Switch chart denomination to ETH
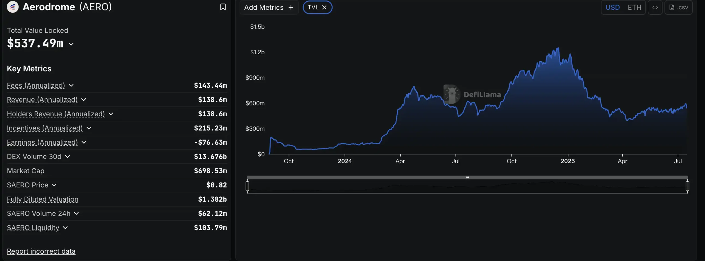The width and height of the screenshot is (705, 261). pos(634,7)
